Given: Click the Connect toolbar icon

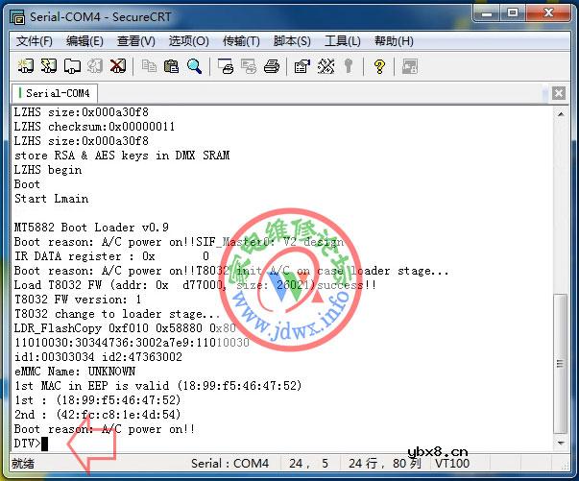Looking at the screenshot, I should tap(26, 66).
